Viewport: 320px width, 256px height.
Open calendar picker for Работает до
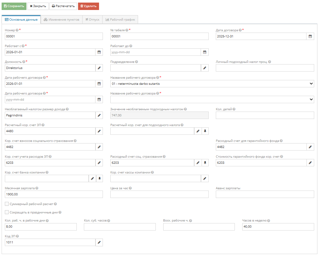pos(205,52)
